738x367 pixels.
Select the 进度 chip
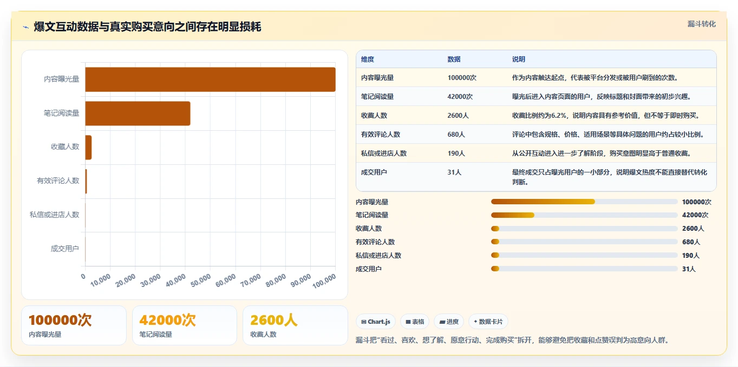[x=449, y=322]
